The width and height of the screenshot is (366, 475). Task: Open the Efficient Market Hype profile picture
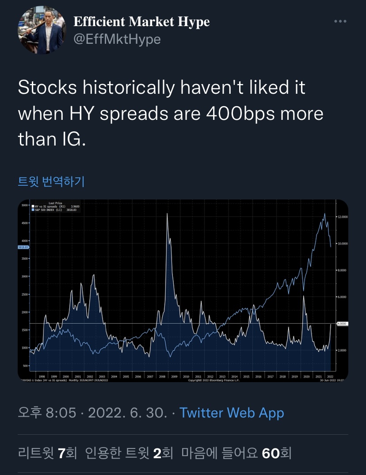(42, 30)
